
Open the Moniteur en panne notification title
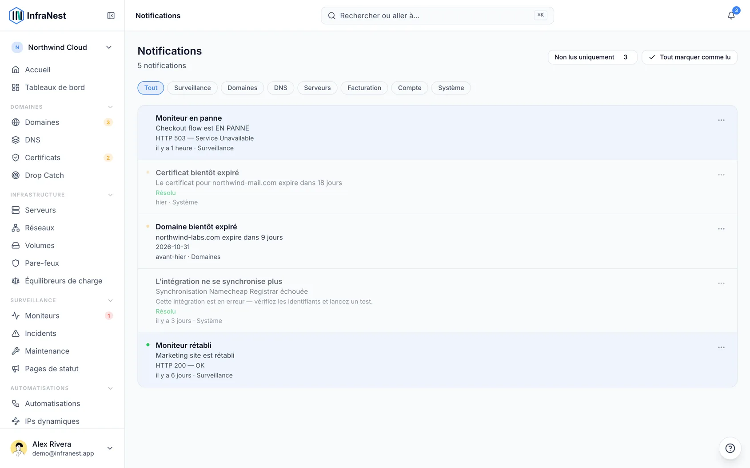pyautogui.click(x=189, y=118)
